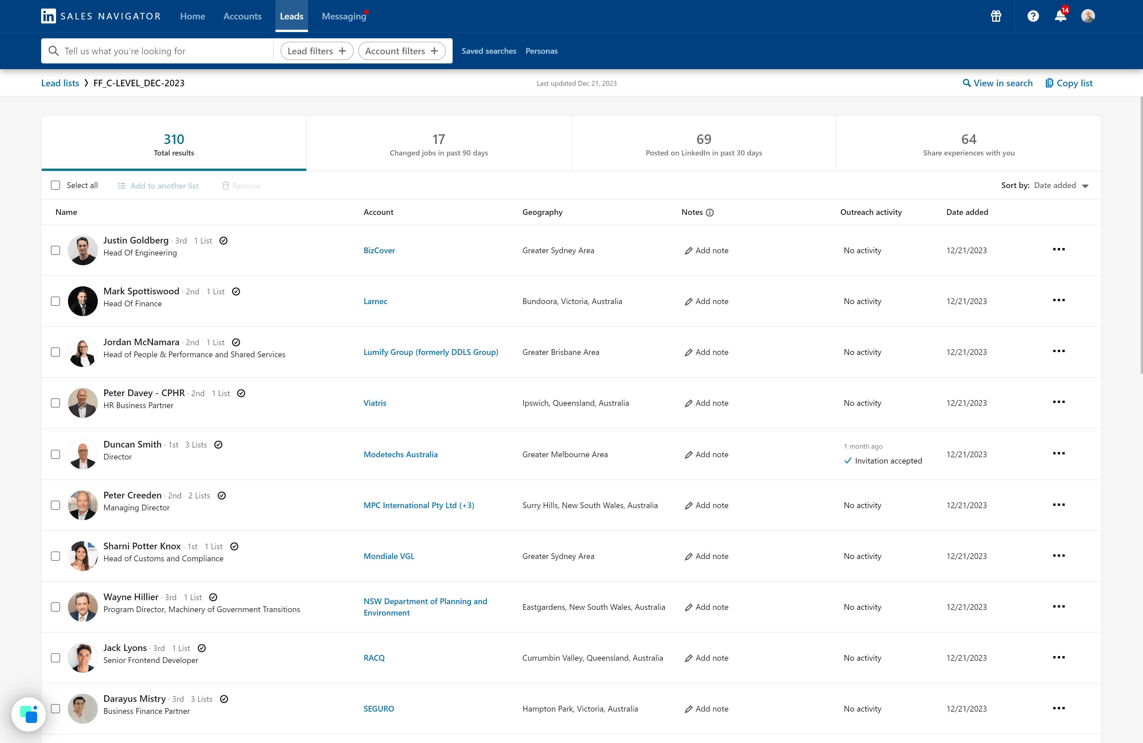Go to Home in navigation
Image resolution: width=1143 pixels, height=743 pixels.
pos(193,16)
